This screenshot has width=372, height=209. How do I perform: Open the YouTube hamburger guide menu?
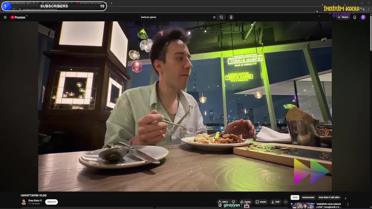pyautogui.click(x=5, y=17)
